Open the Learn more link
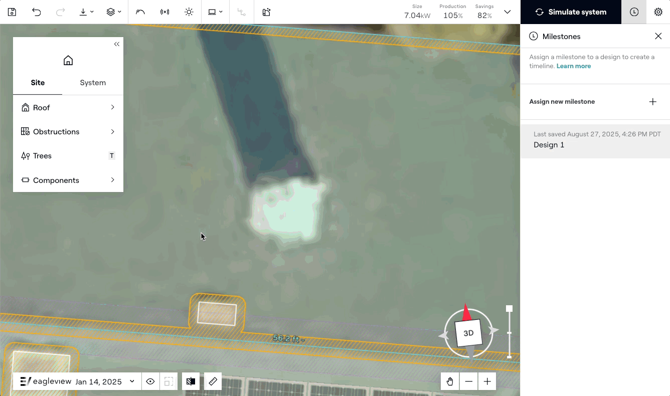Viewport: 670px width, 396px height. tap(573, 66)
